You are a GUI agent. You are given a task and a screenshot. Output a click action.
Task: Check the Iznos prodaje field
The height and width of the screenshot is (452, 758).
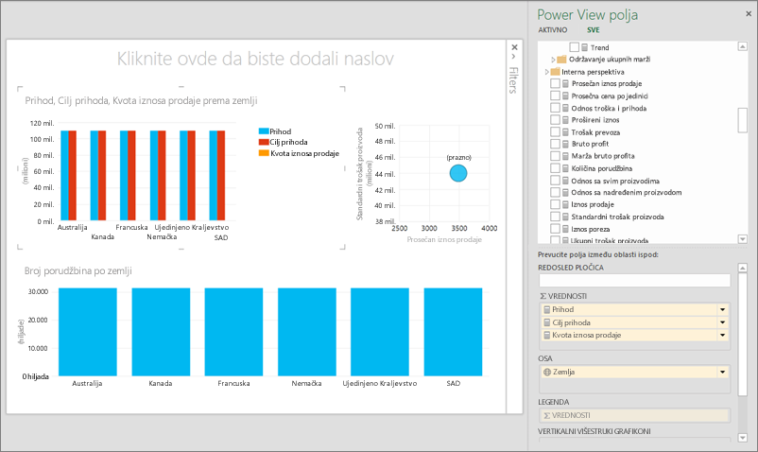point(555,204)
